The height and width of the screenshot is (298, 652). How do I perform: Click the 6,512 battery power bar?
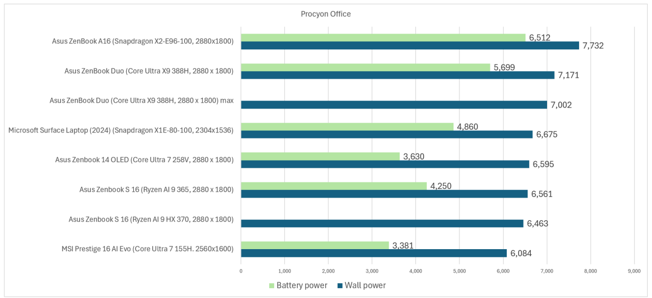383,38
